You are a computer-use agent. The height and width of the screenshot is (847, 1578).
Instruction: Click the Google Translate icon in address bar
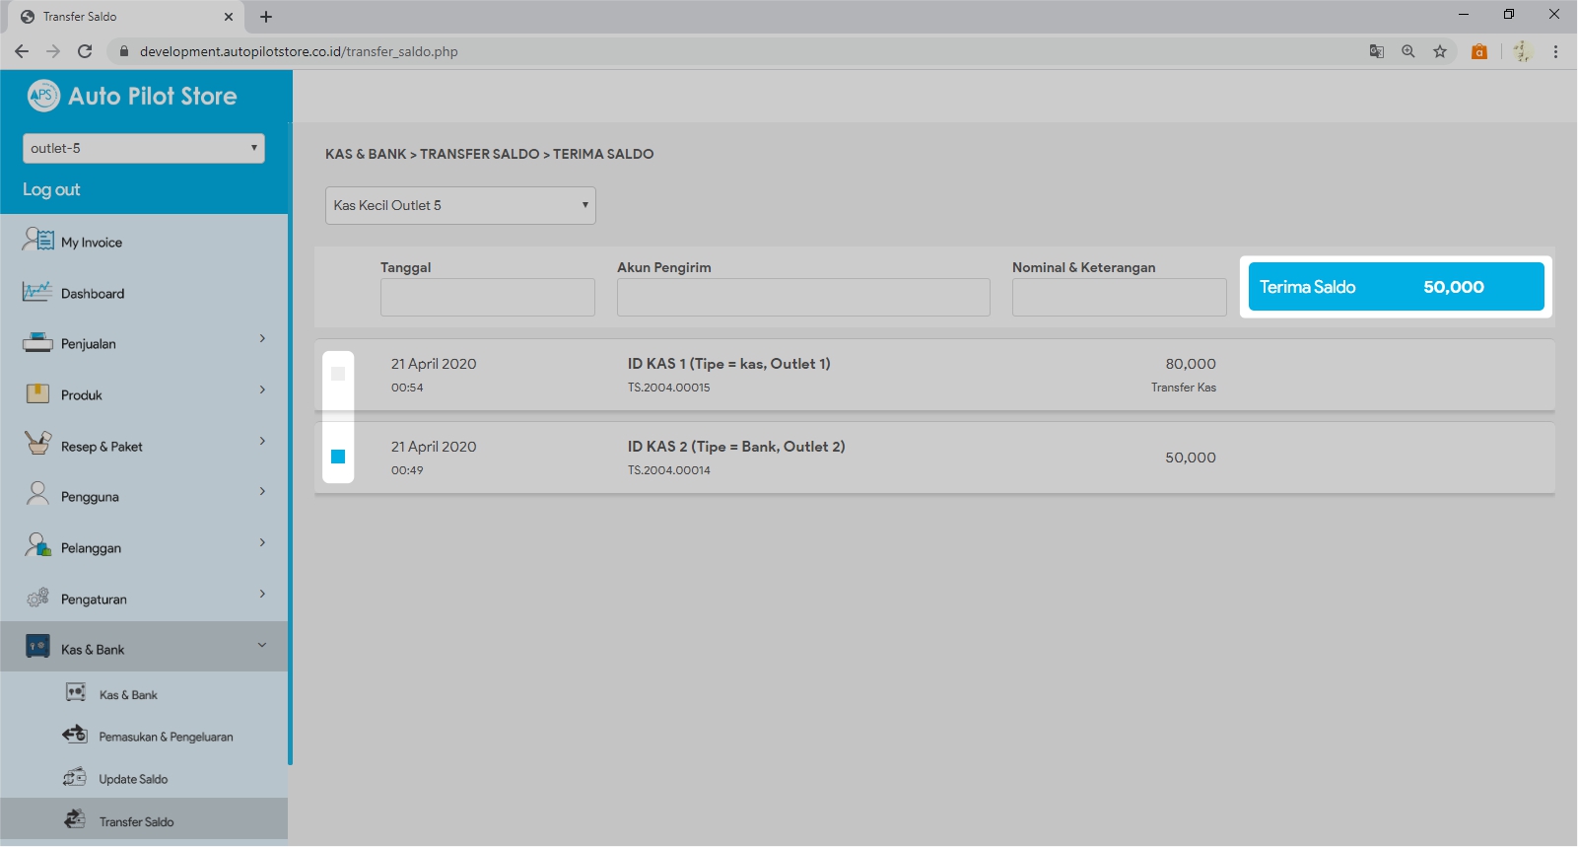pyautogui.click(x=1377, y=51)
